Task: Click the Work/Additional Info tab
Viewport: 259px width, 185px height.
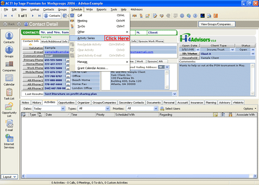Action: click(x=54, y=41)
